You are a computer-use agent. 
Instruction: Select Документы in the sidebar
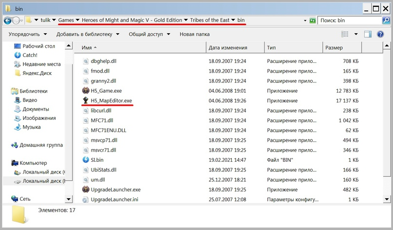(x=36, y=109)
